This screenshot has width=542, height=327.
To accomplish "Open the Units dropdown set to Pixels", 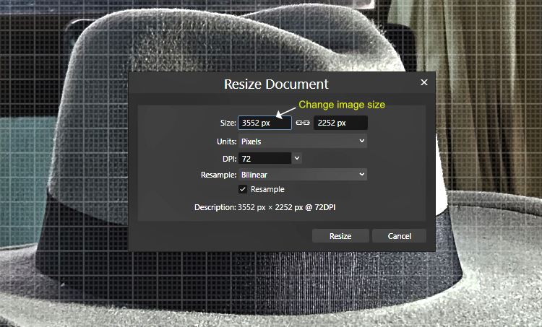I will pyautogui.click(x=303, y=141).
